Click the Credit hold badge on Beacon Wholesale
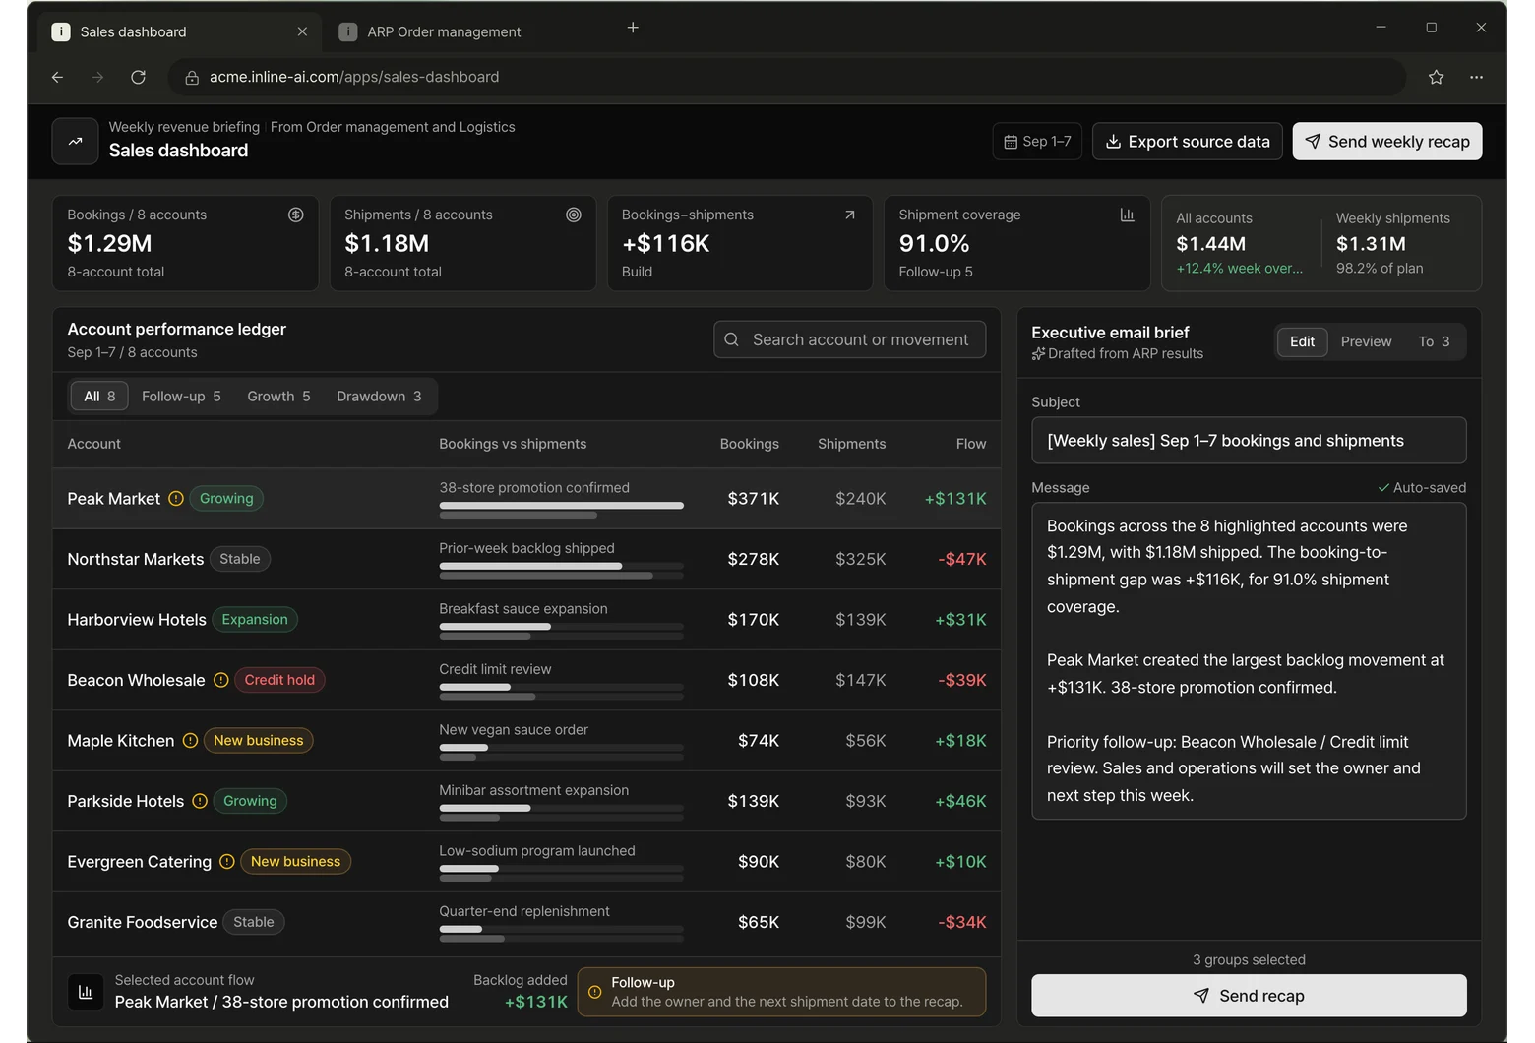1535x1043 pixels. point(279,680)
